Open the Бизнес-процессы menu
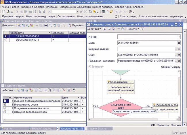 click(x=103, y=7)
